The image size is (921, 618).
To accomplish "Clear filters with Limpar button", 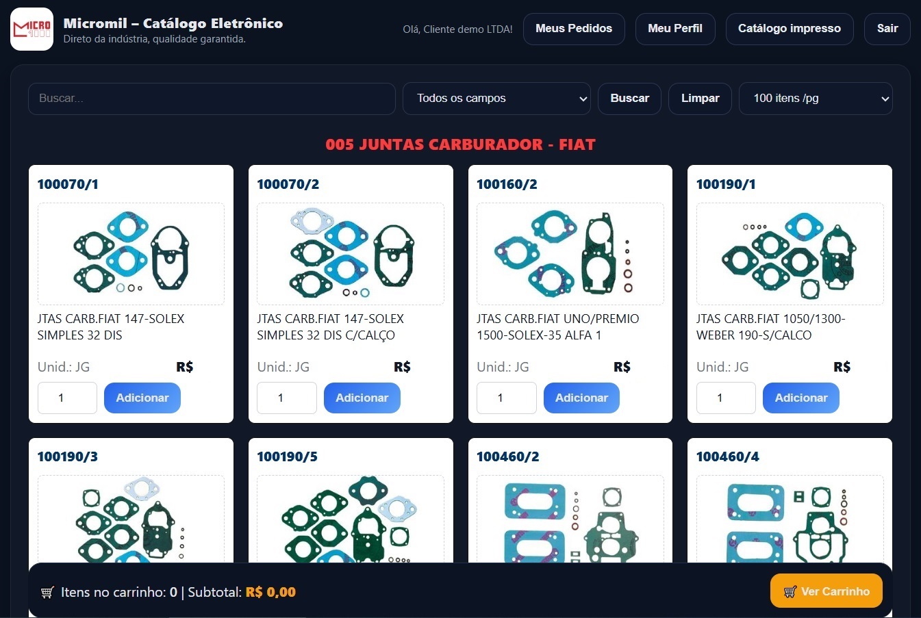I will pyautogui.click(x=700, y=99).
